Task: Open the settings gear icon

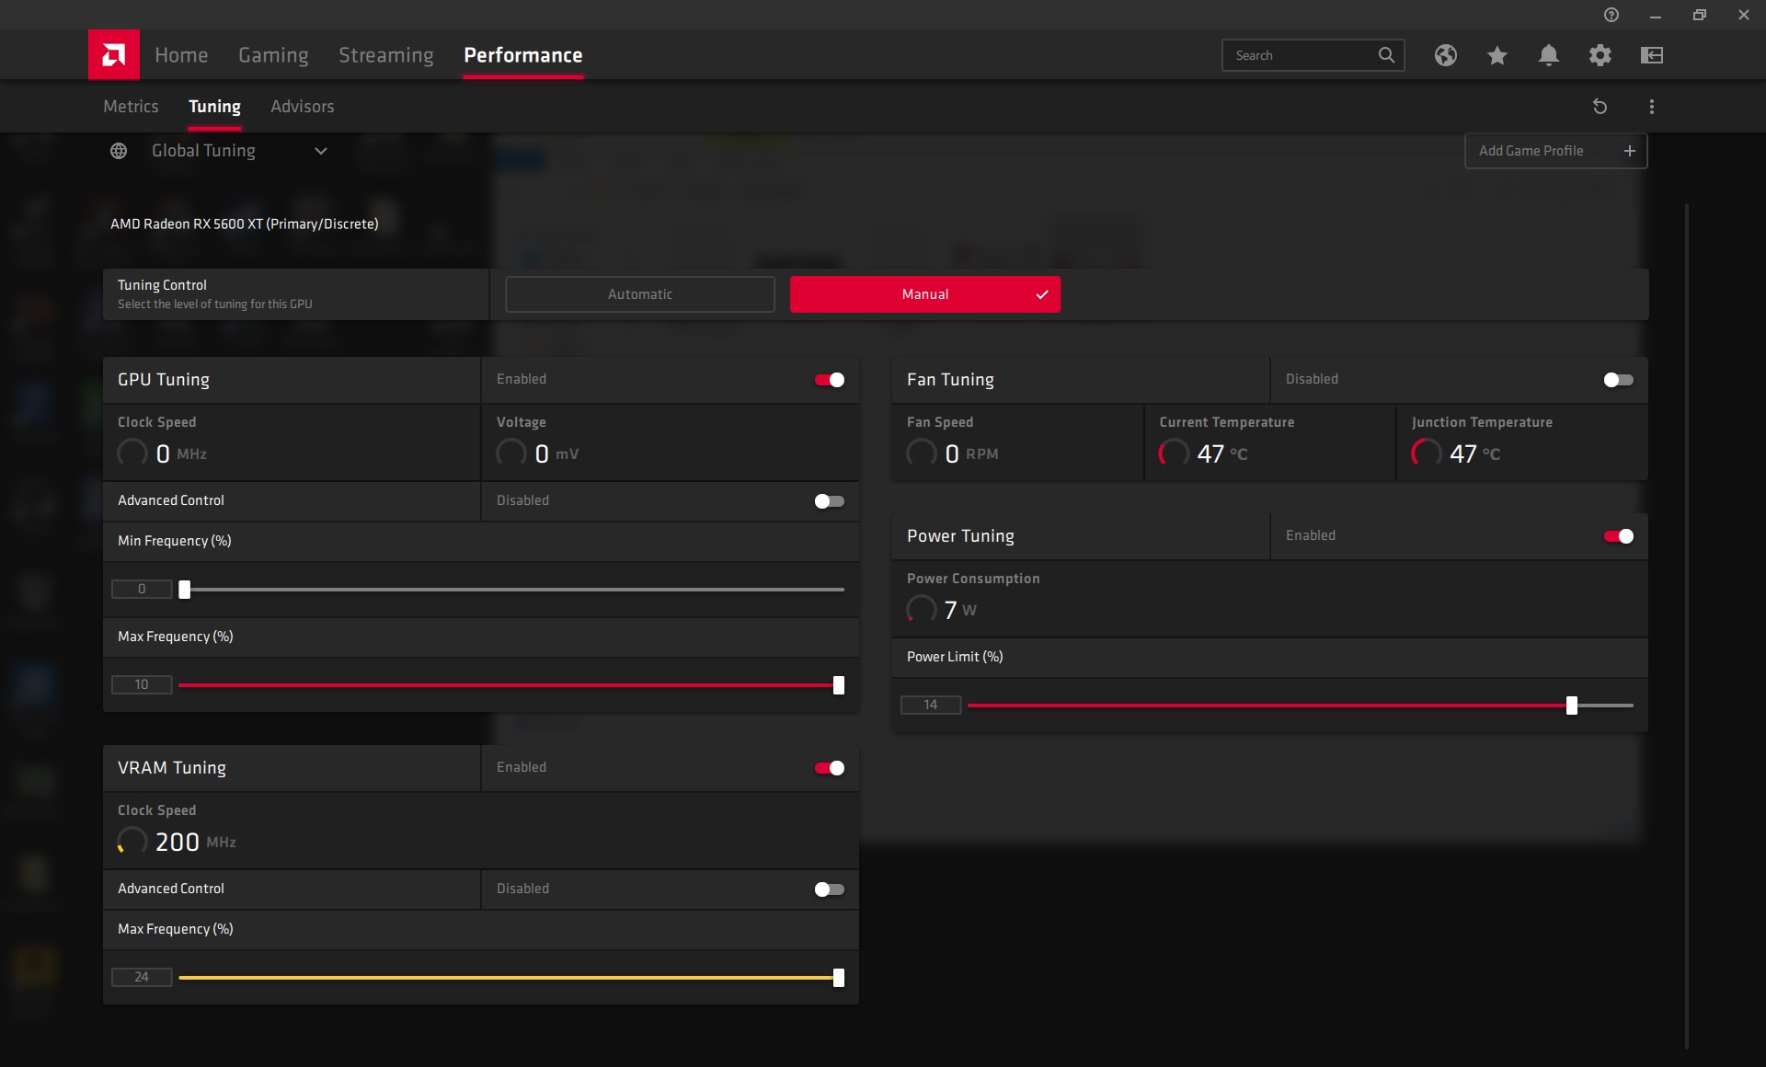Action: tap(1600, 55)
